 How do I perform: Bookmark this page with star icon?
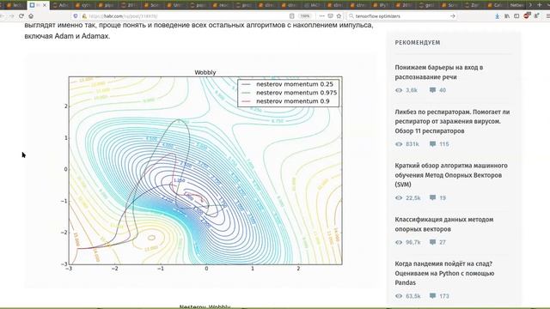[339, 16]
